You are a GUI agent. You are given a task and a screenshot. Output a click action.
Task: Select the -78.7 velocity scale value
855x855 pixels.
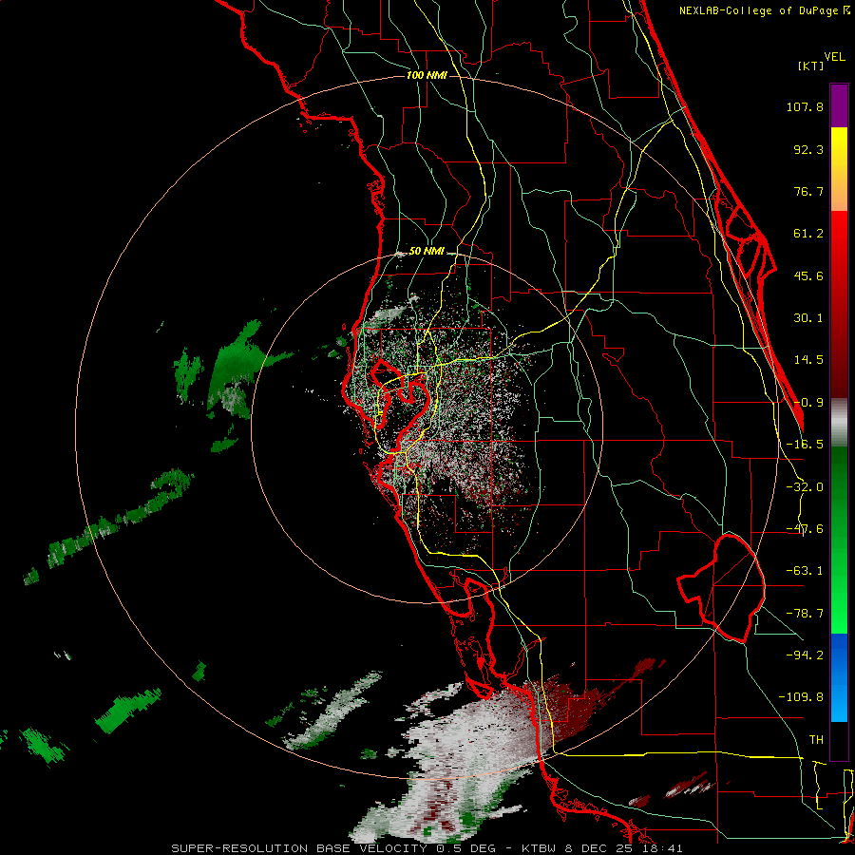tap(805, 614)
